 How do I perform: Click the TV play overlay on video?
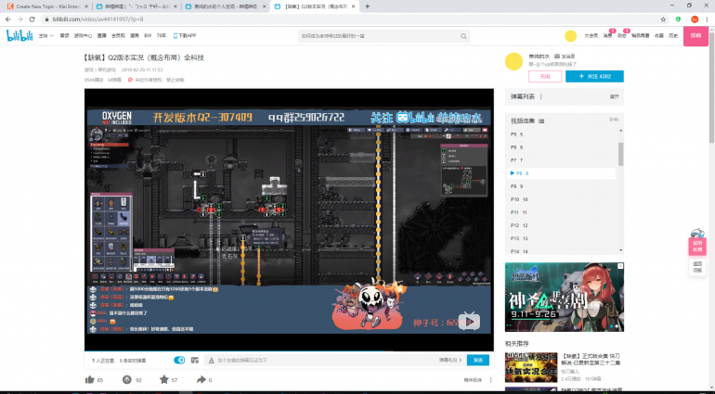coord(469,321)
